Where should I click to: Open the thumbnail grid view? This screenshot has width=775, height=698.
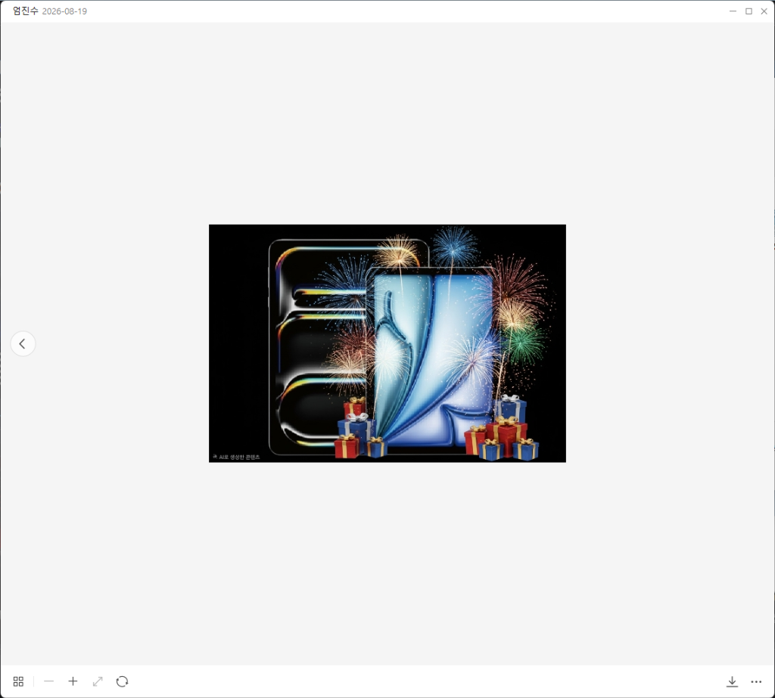pyautogui.click(x=18, y=681)
